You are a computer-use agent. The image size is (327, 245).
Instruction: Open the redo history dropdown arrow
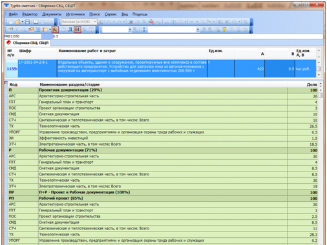[x=124, y=22]
